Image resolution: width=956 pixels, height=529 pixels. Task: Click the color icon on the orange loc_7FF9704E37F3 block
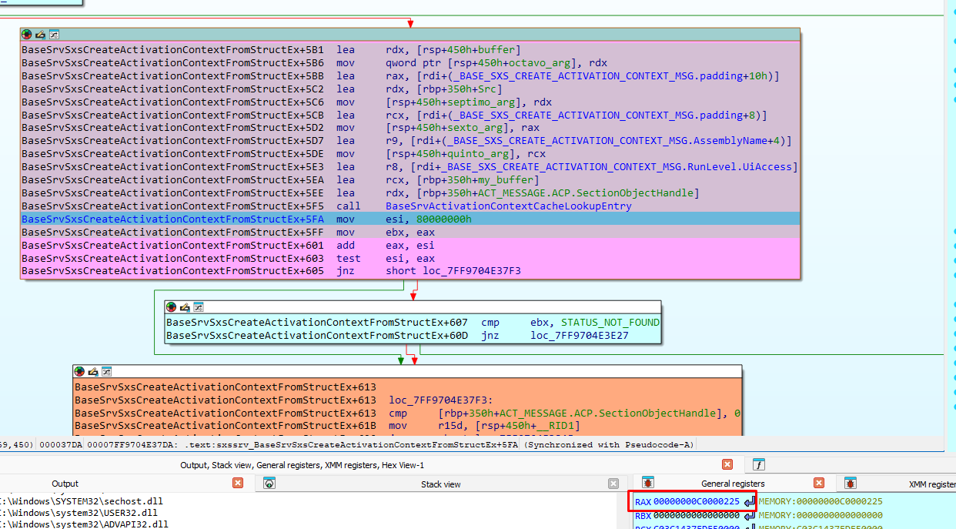80,371
